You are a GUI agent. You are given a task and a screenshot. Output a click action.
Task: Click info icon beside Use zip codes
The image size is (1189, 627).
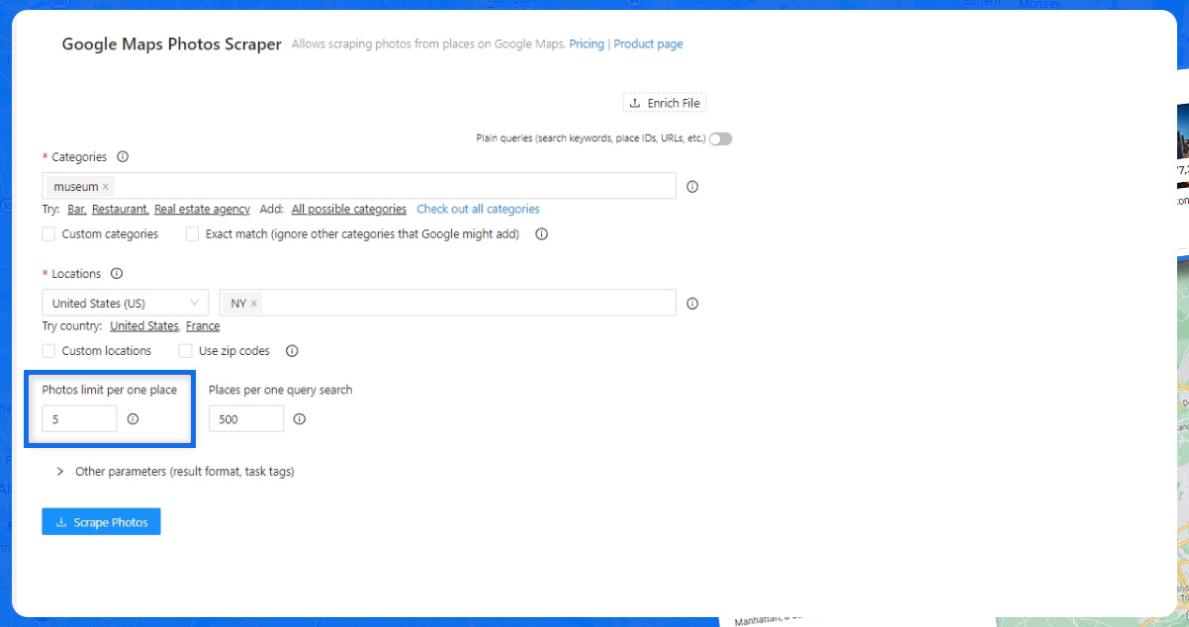[292, 350]
